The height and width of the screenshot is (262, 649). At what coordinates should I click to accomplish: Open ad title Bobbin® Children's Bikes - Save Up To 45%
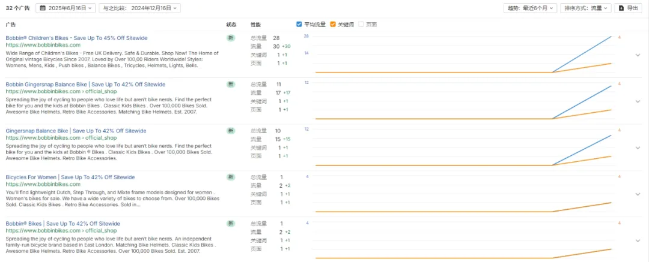[76, 38]
